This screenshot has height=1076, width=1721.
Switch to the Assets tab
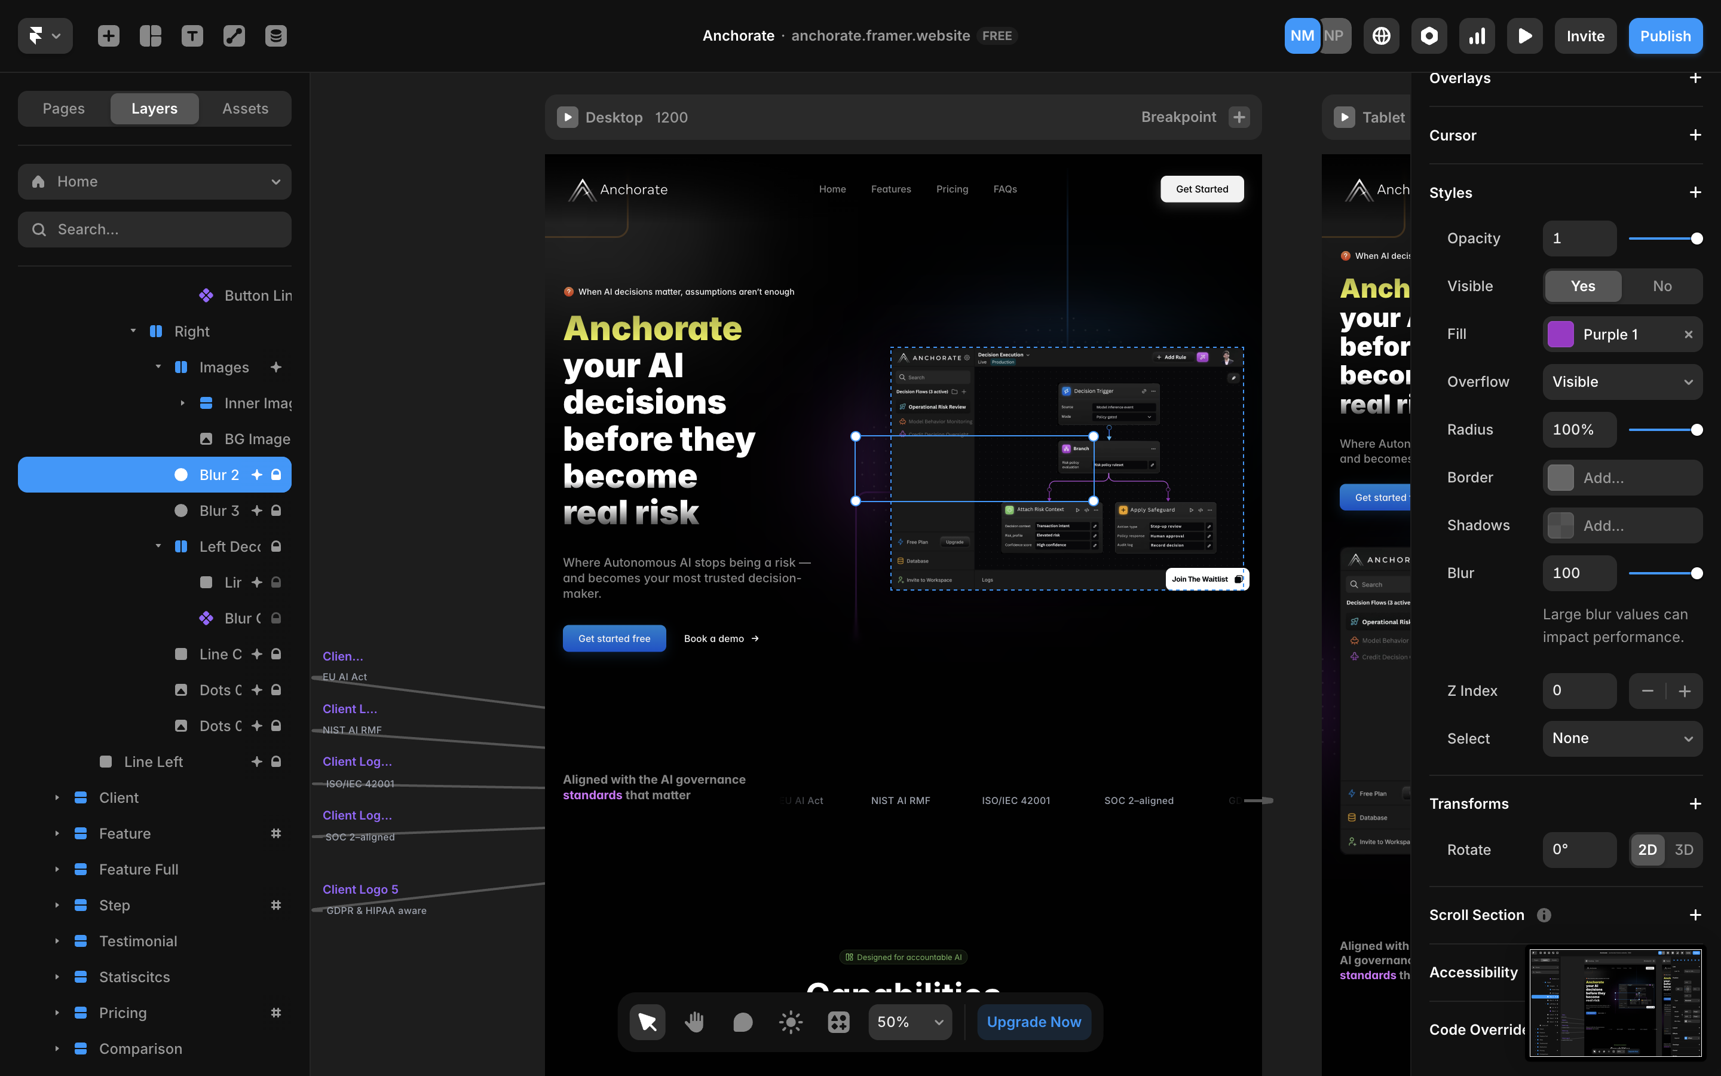244,108
